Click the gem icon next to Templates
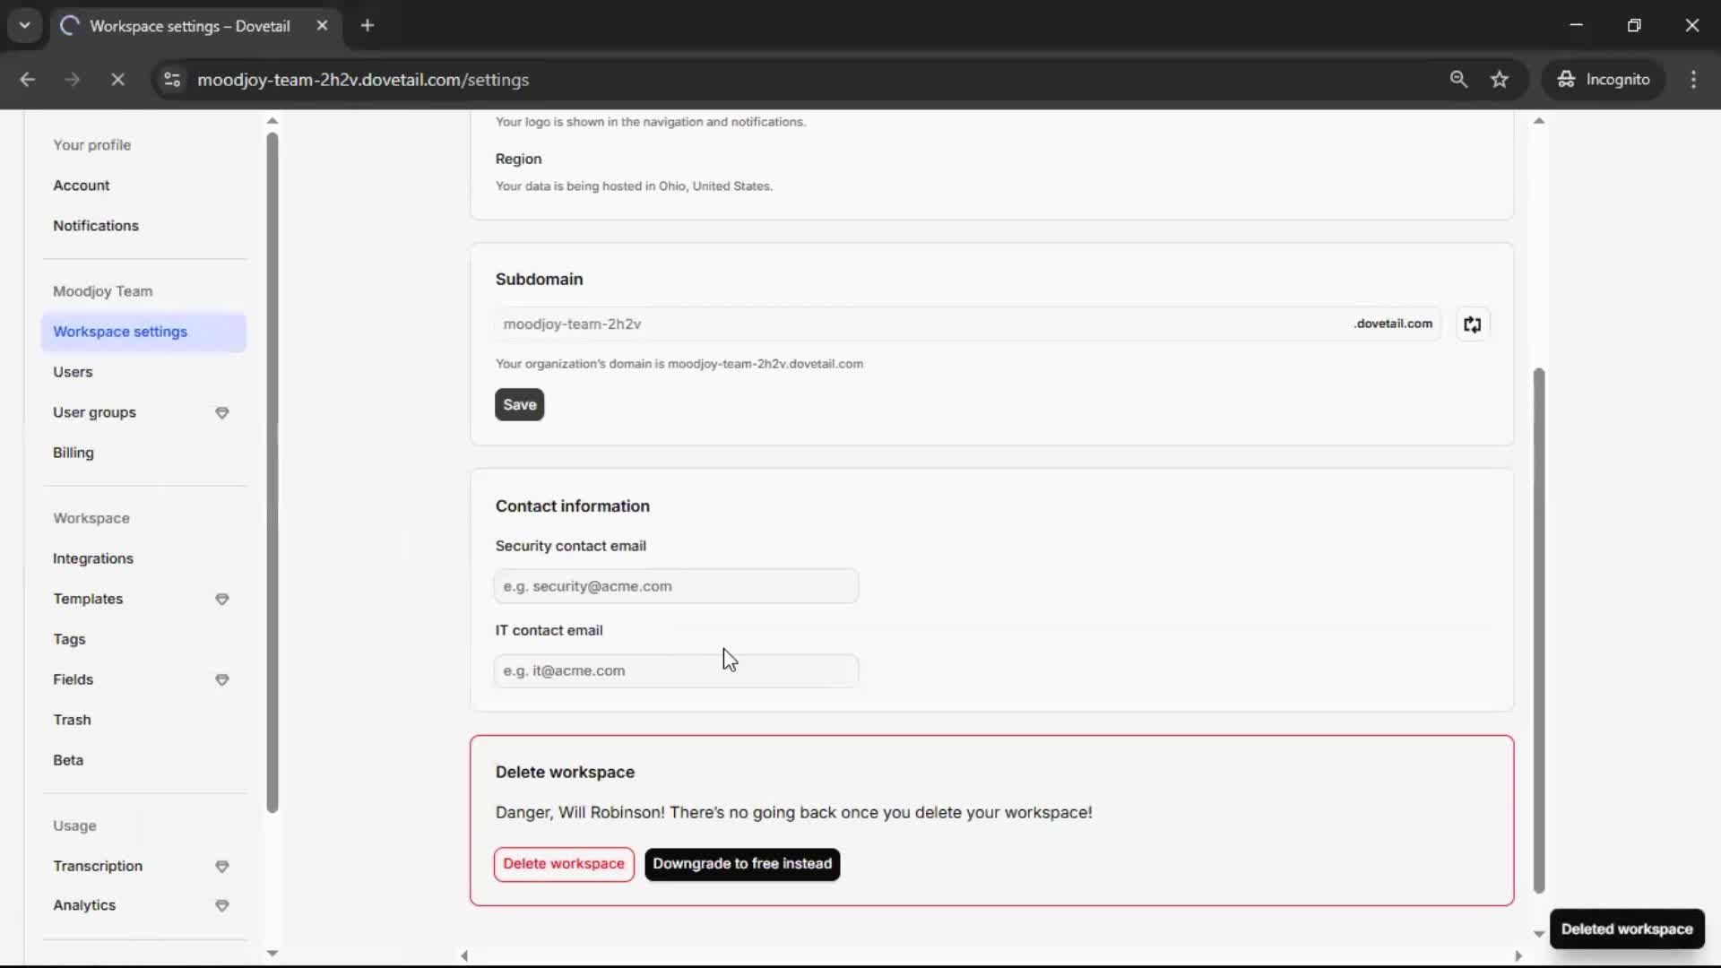The width and height of the screenshot is (1721, 968). point(222,600)
